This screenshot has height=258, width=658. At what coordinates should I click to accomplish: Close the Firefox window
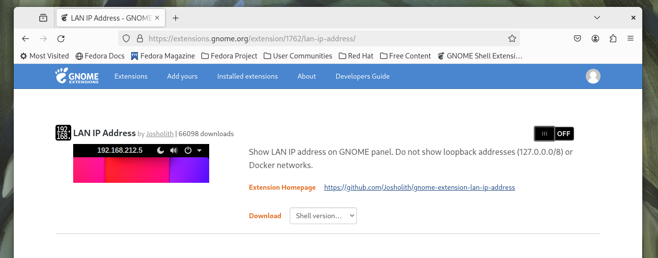pyautogui.click(x=633, y=18)
